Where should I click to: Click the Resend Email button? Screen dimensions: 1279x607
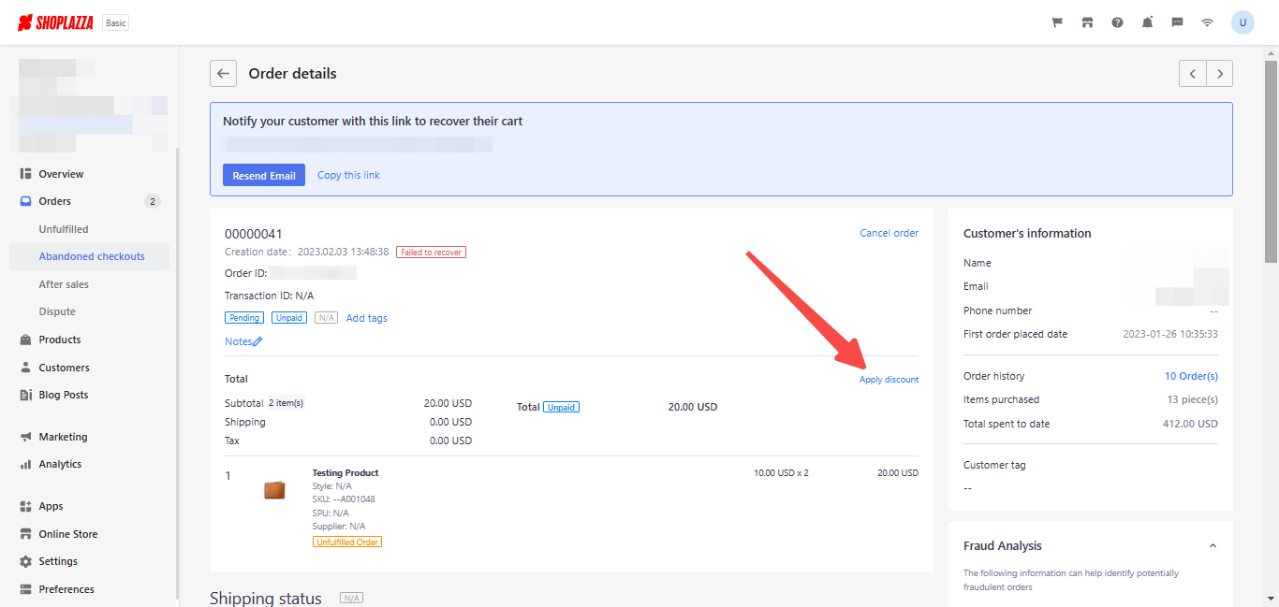pyautogui.click(x=264, y=175)
